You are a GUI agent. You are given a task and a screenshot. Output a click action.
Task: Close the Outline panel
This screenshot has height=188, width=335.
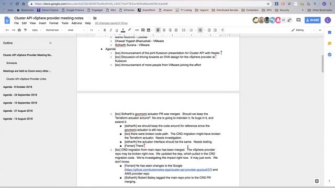click(50, 43)
